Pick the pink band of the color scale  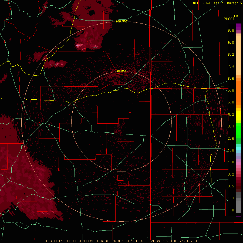[x=238, y=164]
